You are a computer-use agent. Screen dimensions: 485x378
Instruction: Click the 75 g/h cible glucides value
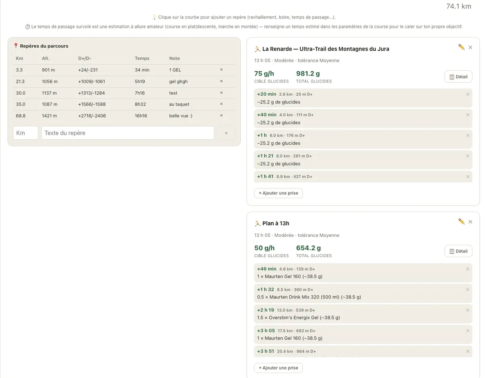click(x=264, y=73)
